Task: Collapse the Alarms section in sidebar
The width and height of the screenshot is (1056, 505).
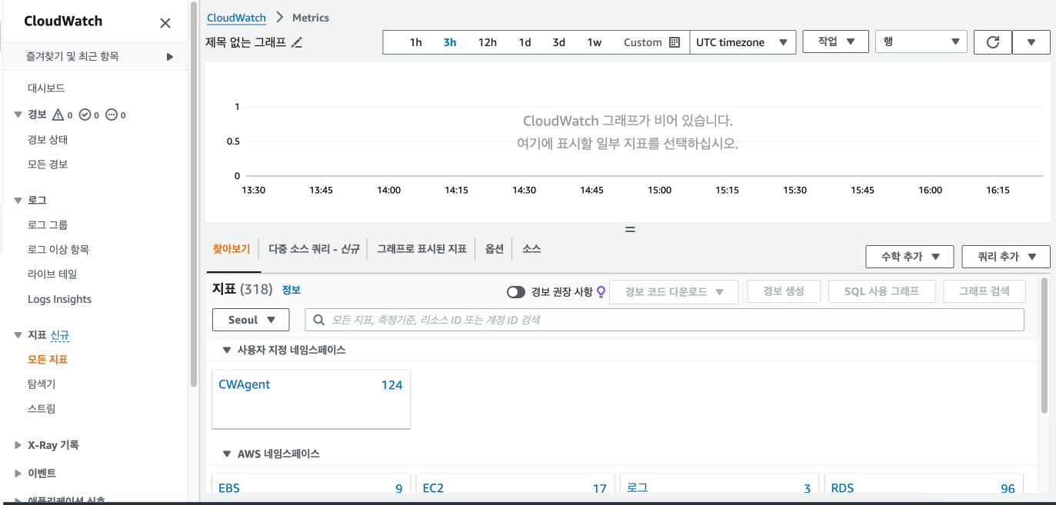Action: (x=18, y=115)
